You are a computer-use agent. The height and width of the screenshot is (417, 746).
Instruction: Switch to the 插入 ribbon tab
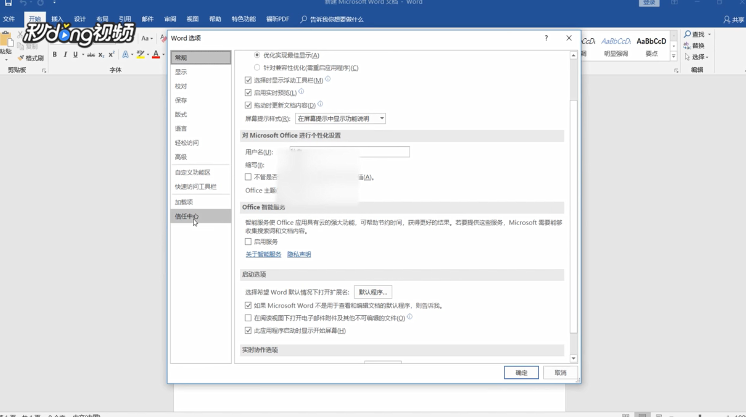pos(57,19)
